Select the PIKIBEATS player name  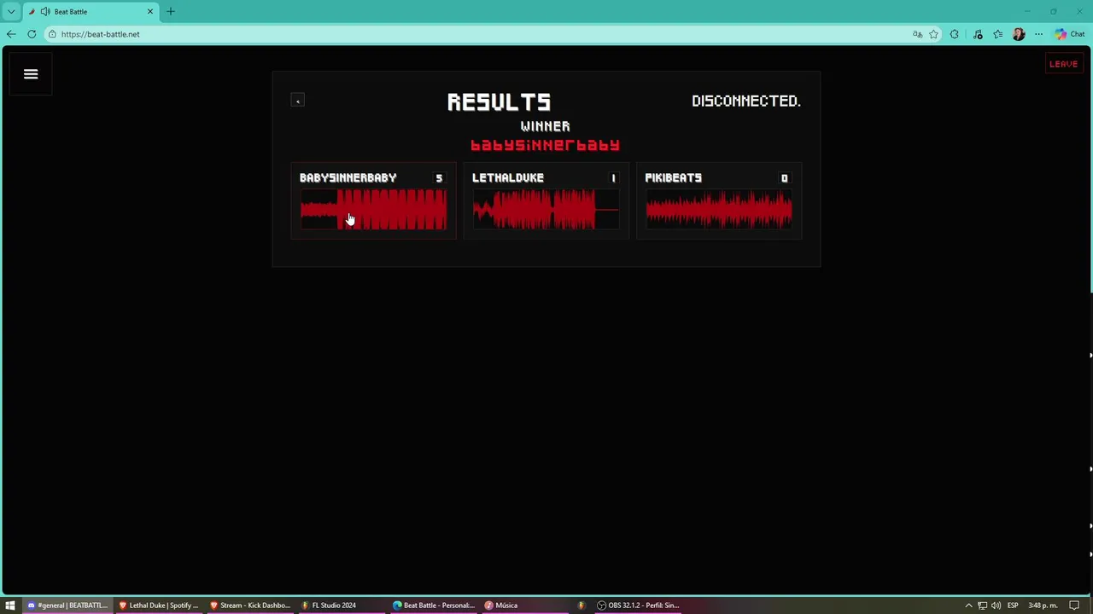[x=674, y=177]
